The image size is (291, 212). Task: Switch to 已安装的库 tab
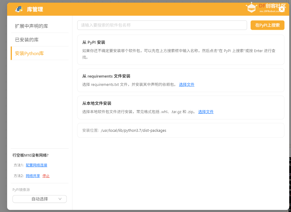(40, 40)
